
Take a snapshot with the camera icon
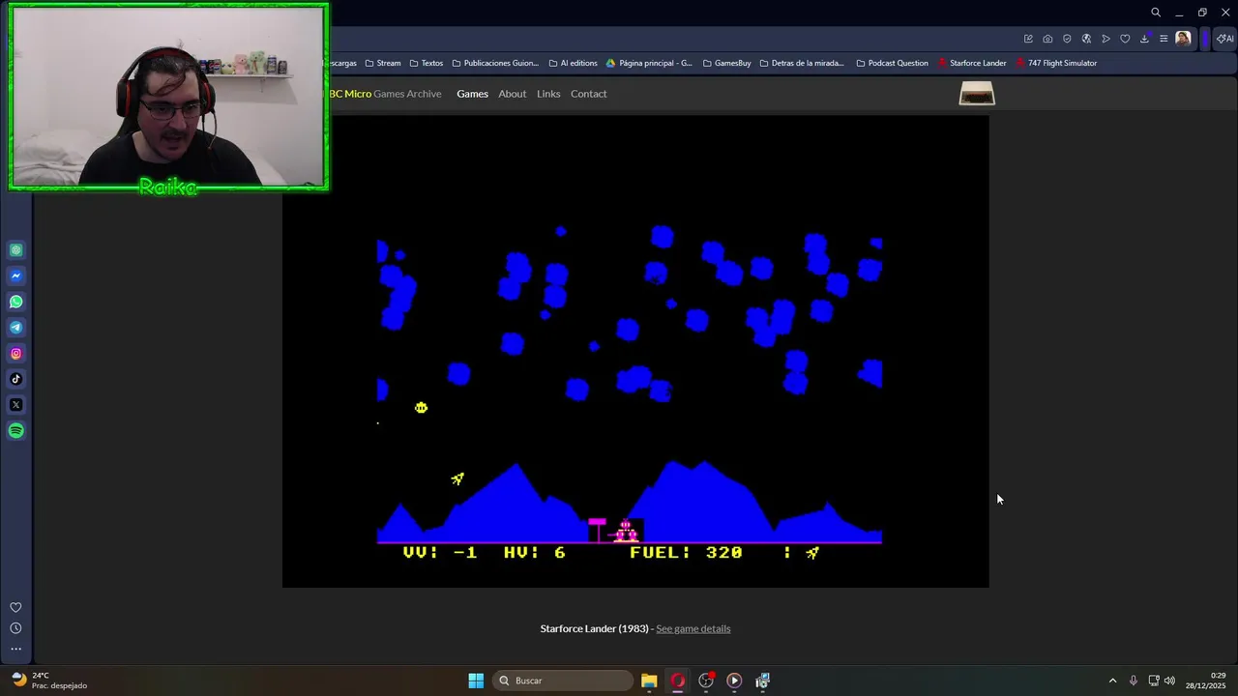pyautogui.click(x=1047, y=39)
